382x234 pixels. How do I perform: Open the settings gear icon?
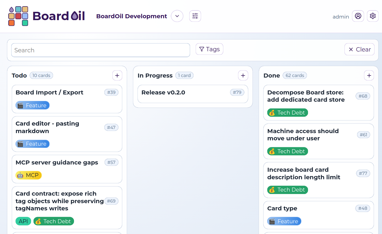tap(372, 16)
